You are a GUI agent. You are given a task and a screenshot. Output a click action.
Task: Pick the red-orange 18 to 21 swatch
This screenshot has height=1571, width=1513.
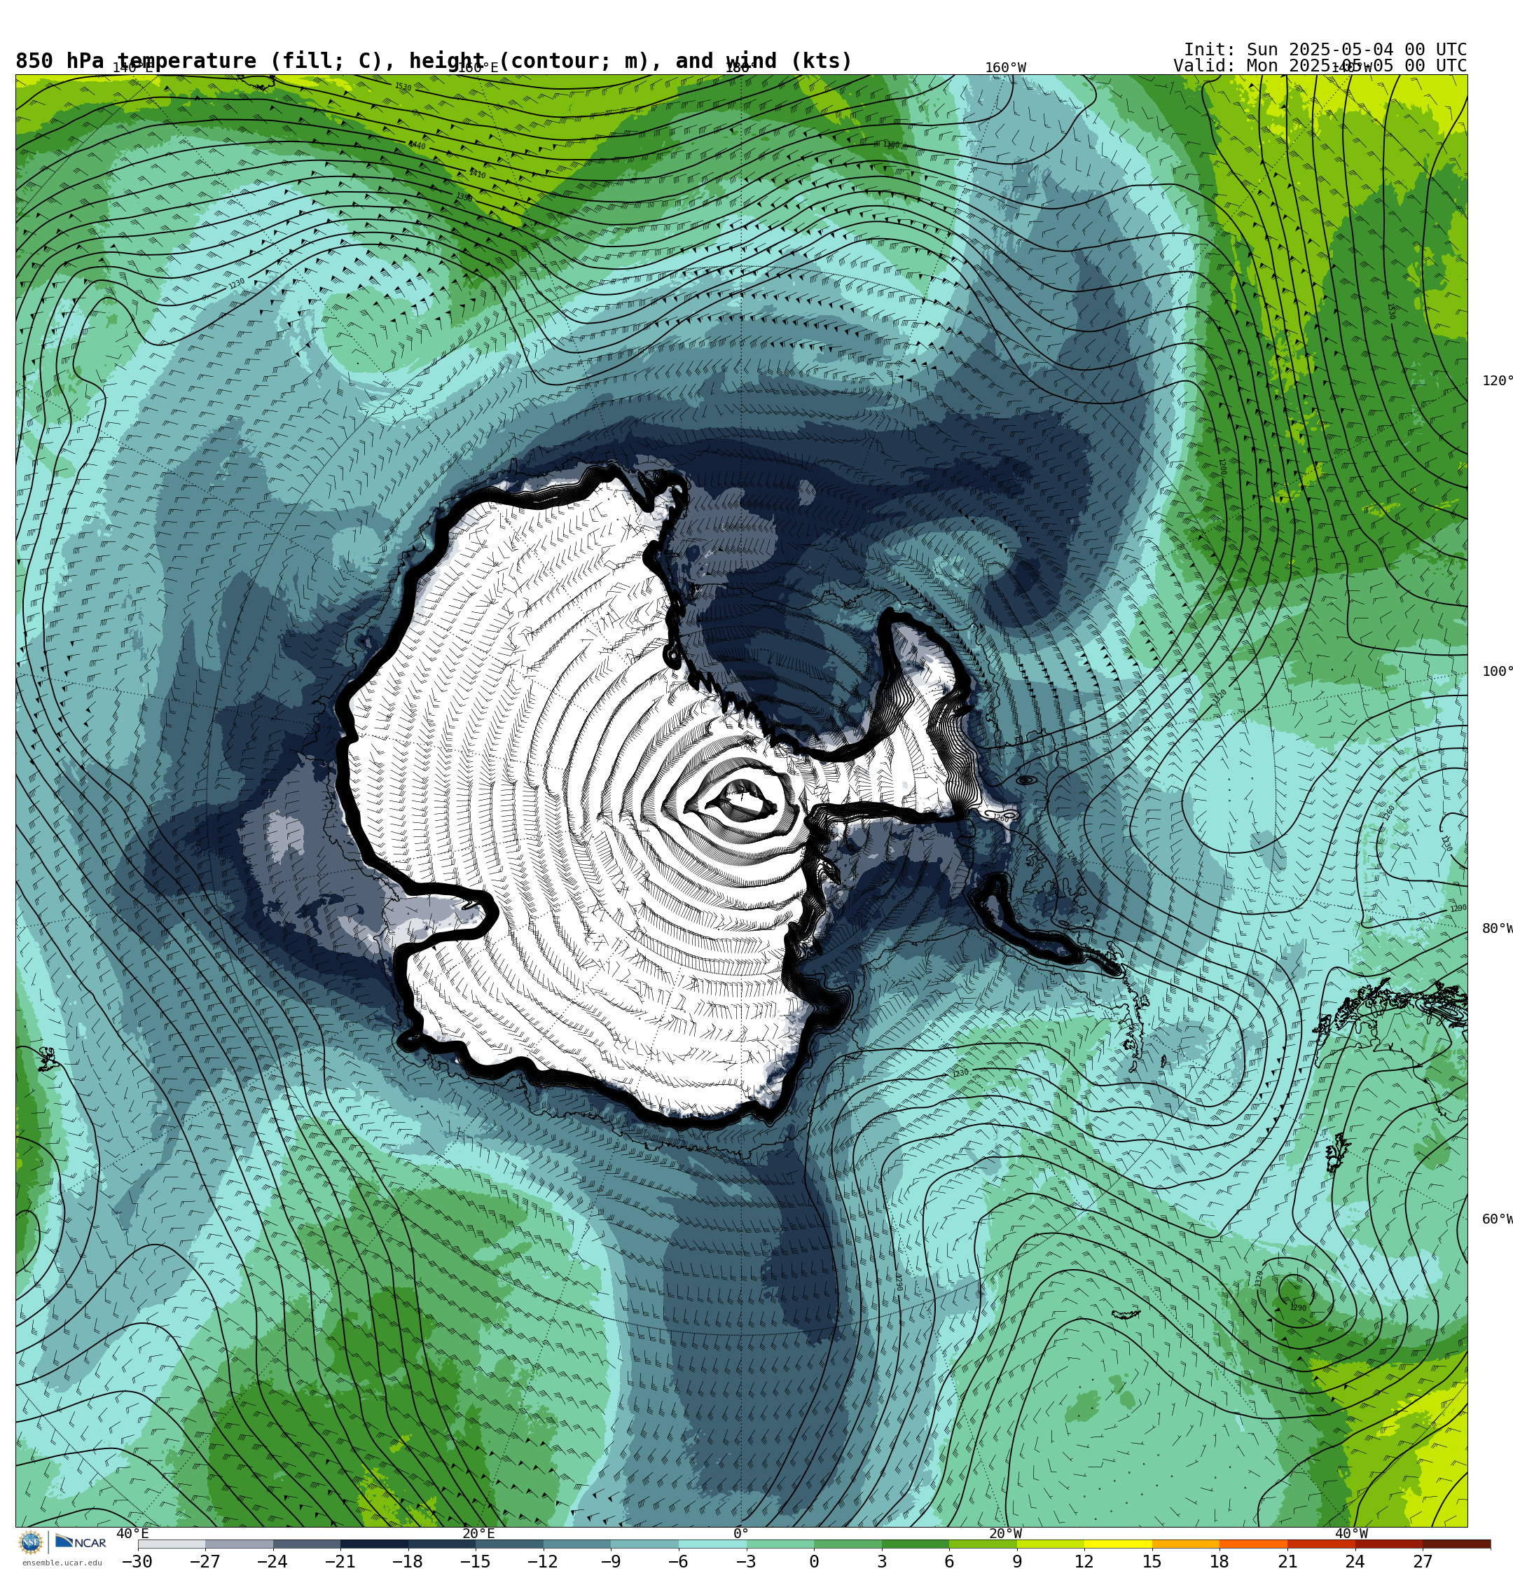click(1253, 1544)
